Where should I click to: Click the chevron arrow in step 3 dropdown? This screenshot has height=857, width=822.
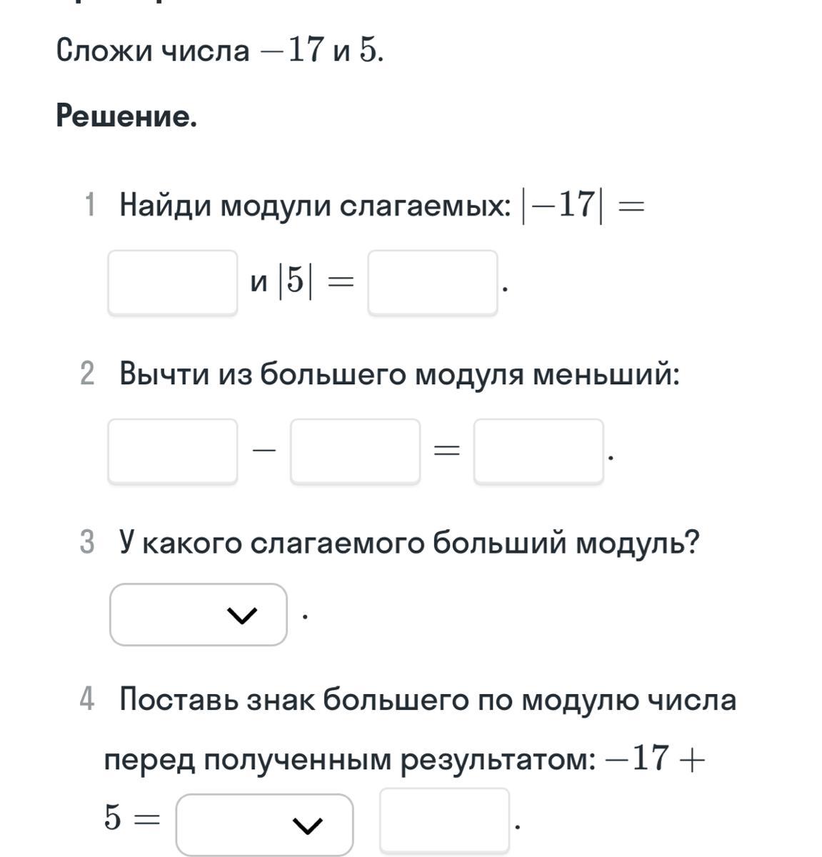click(241, 615)
